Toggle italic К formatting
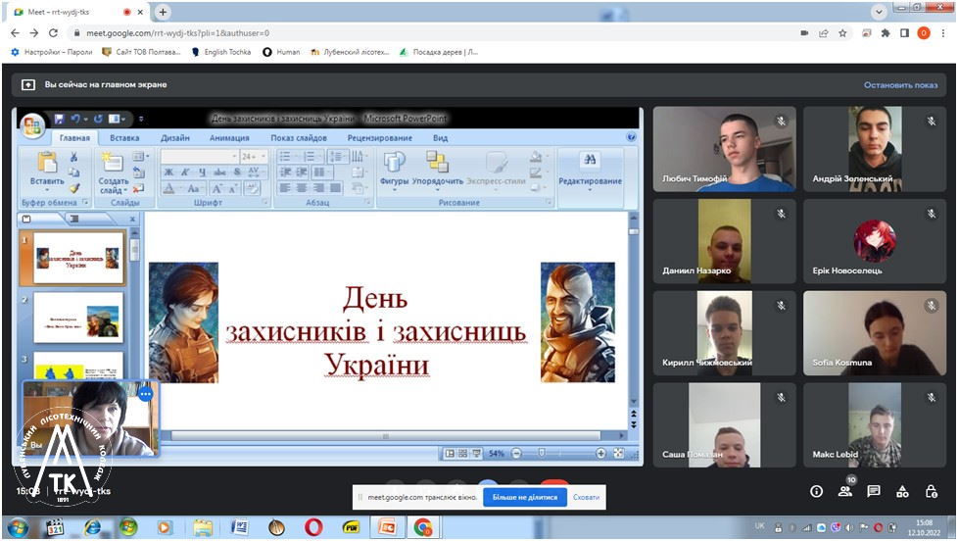 click(185, 172)
